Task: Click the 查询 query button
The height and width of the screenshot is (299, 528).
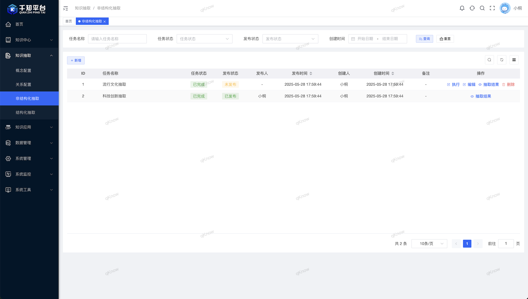Action: tap(424, 39)
